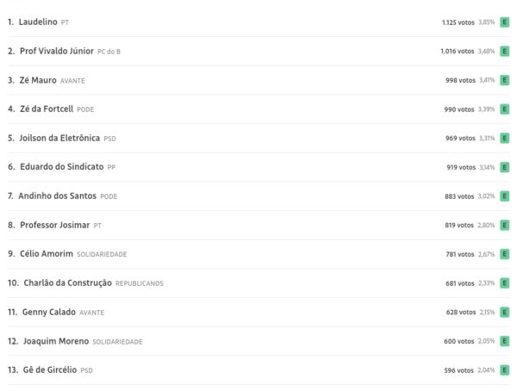Viewport: 517px width, 391px height.
Task: Click the E icon beside Andinho dos Santos
Action: click(504, 196)
